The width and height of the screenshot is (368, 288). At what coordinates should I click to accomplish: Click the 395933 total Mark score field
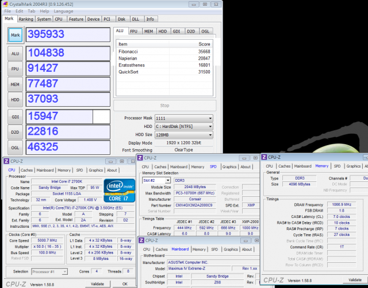coord(68,34)
